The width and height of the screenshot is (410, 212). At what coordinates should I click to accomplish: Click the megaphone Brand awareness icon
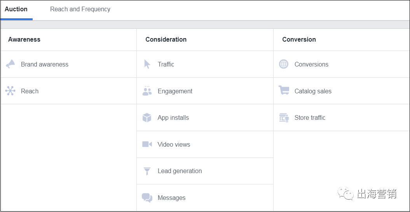click(x=10, y=64)
